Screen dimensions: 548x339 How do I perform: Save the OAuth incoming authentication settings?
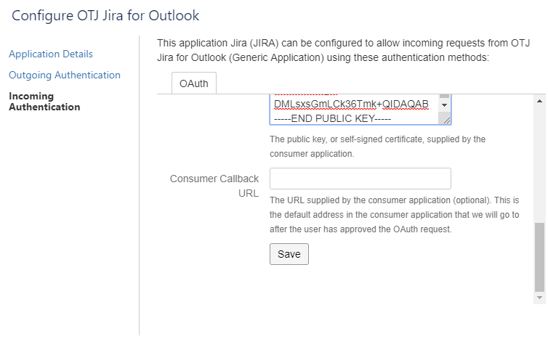(289, 254)
